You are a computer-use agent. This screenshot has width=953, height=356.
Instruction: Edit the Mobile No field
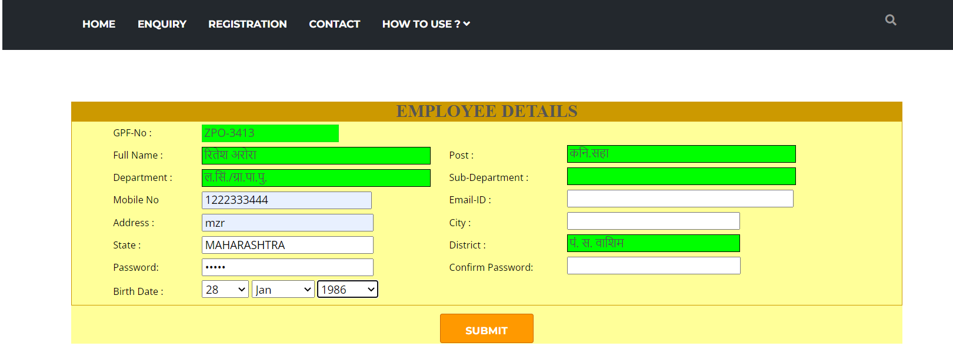(x=286, y=200)
